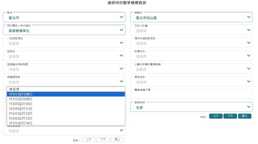Open the 一般服務項目 dropdown
The height and width of the screenshot is (144, 258).
point(64,43)
